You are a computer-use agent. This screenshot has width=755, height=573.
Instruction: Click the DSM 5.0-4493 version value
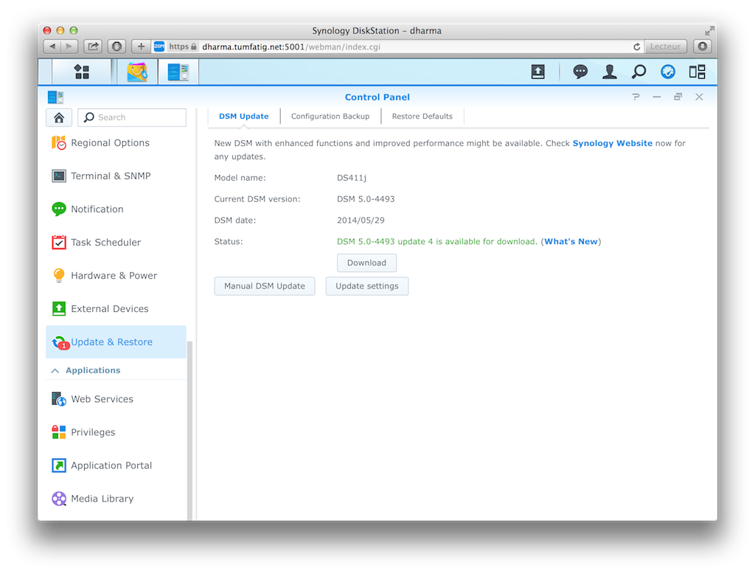366,199
